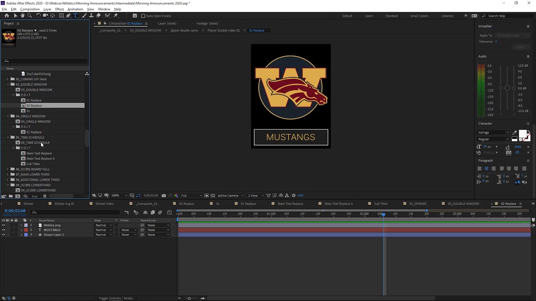Click the snapshot camera icon in viewer
The image size is (536, 301).
164,196
